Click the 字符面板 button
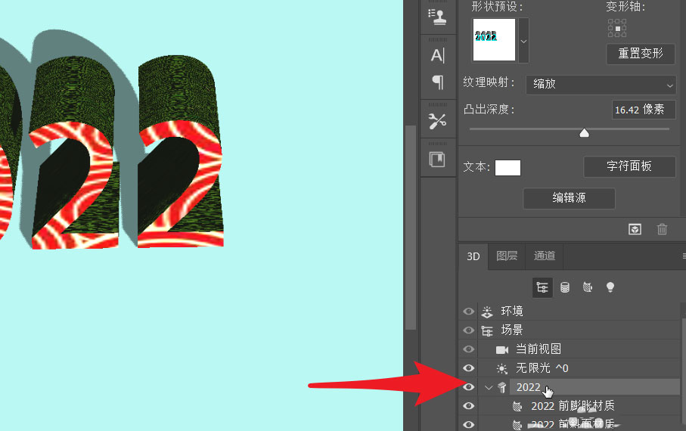This screenshot has width=686, height=431. coord(629,166)
